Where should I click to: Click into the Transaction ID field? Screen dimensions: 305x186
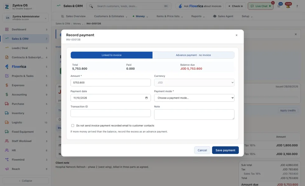tap(111, 113)
